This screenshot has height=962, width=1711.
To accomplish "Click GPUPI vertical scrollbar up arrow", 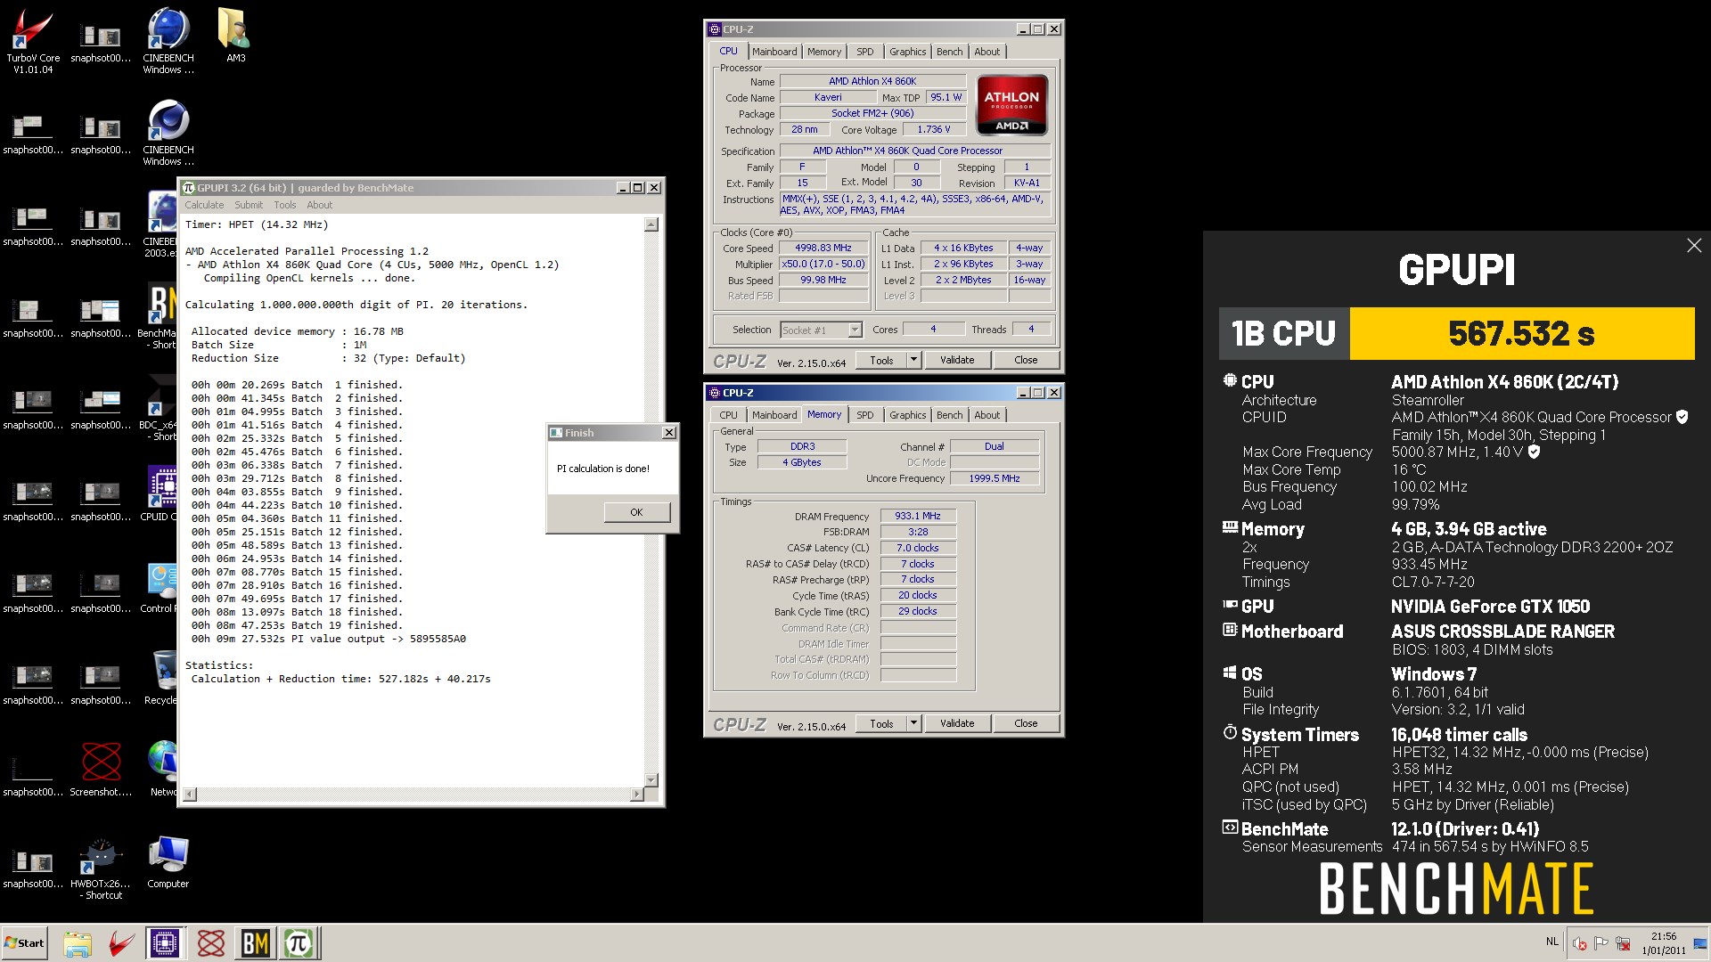I will pyautogui.click(x=651, y=225).
